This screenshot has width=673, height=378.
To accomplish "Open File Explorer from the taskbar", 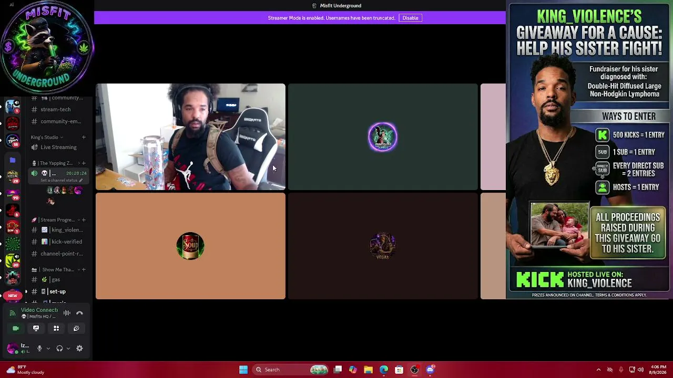I will [x=368, y=370].
